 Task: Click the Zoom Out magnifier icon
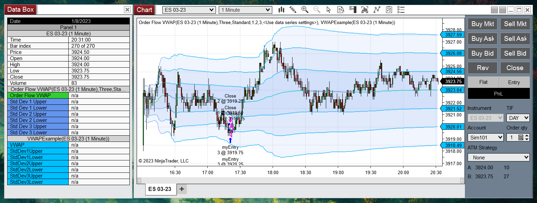click(x=317, y=10)
